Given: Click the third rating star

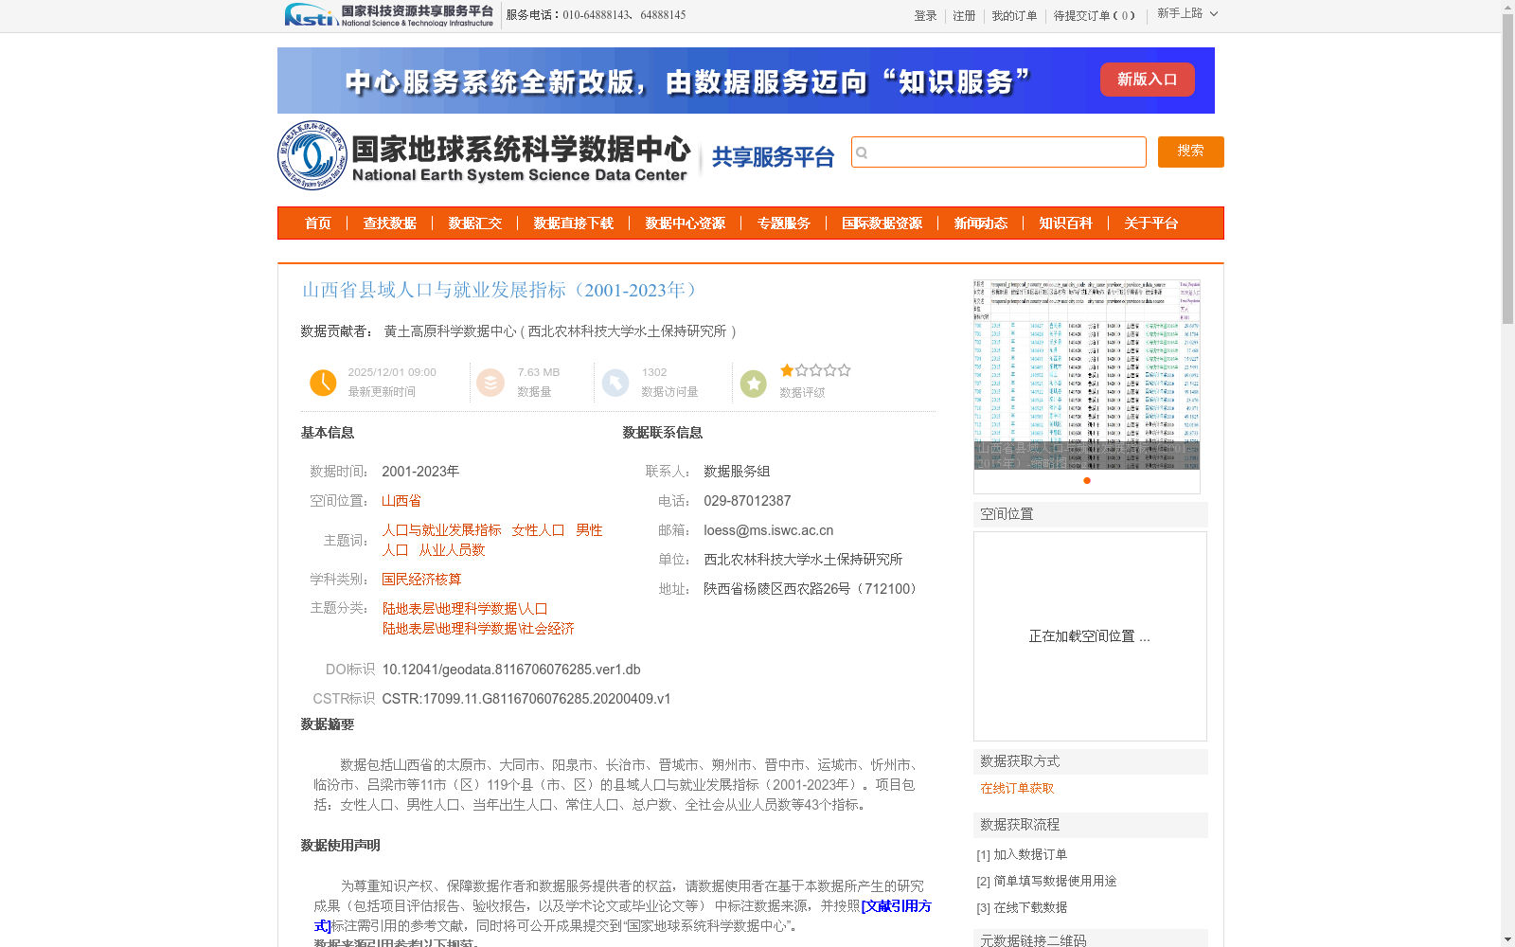Looking at the screenshot, I should [815, 370].
